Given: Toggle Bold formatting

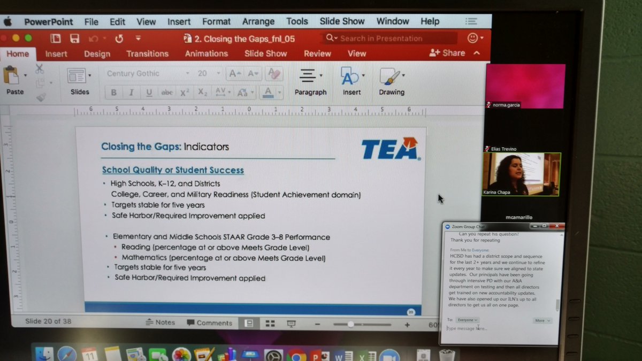Looking at the screenshot, I should coord(113,93).
